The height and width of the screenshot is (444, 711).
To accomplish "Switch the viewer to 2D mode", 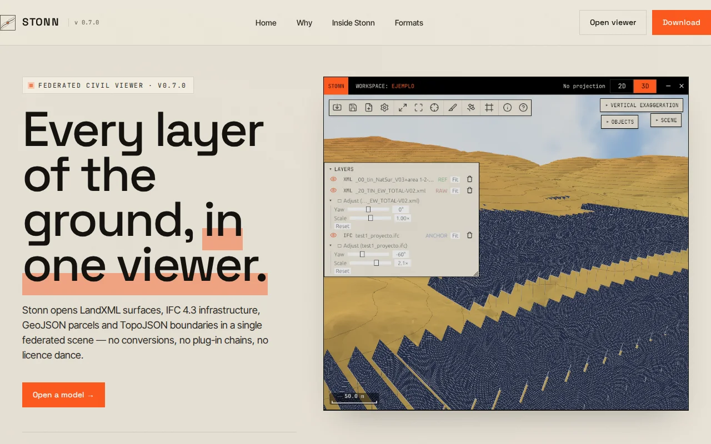I will pos(622,86).
